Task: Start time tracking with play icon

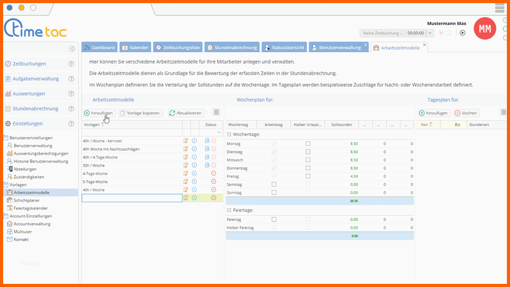Action: click(x=463, y=33)
